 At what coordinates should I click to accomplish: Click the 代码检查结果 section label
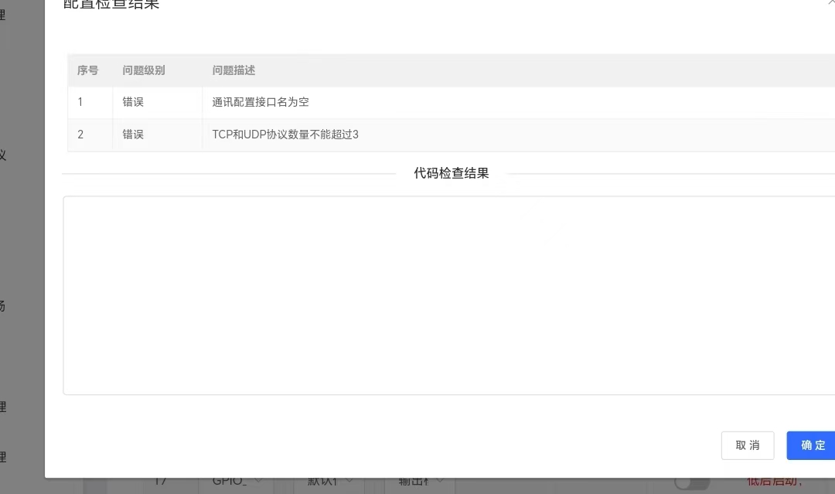451,172
